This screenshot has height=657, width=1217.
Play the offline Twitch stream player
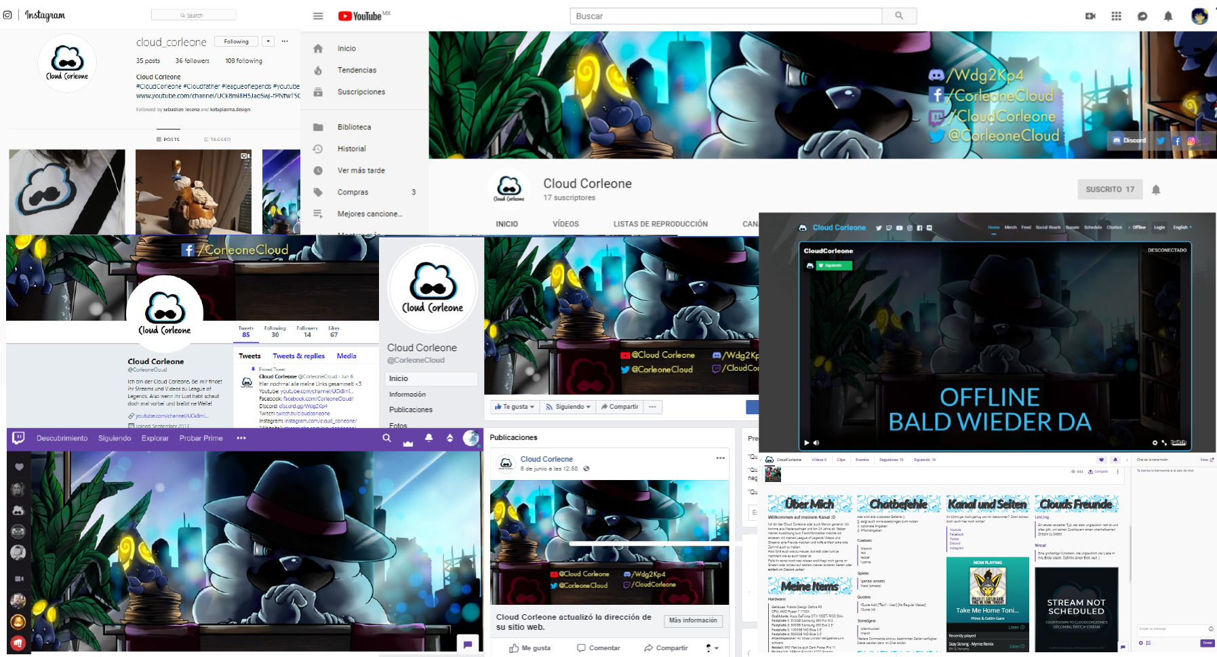(x=807, y=443)
